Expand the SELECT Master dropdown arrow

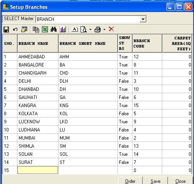pos(143,19)
